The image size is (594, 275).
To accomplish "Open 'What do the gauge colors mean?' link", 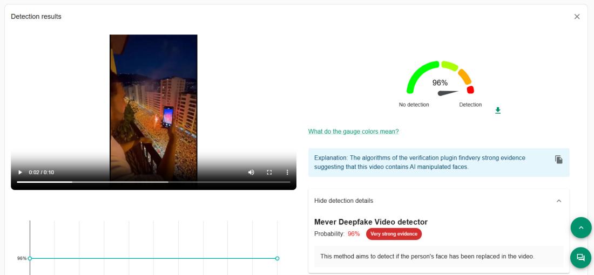I will [x=353, y=132].
